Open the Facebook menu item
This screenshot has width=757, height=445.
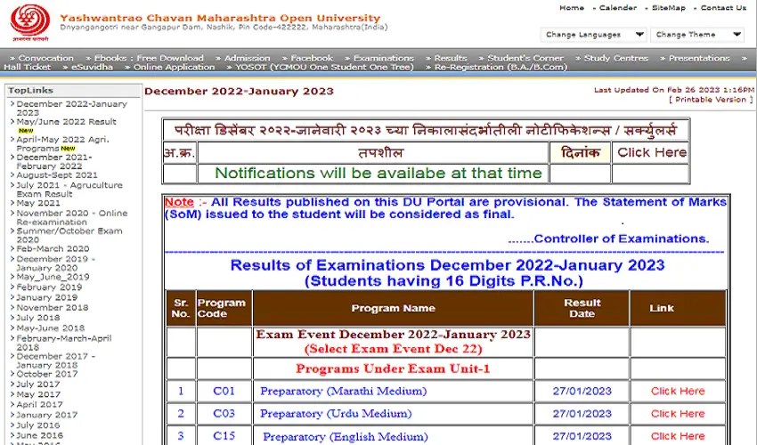tap(312, 58)
